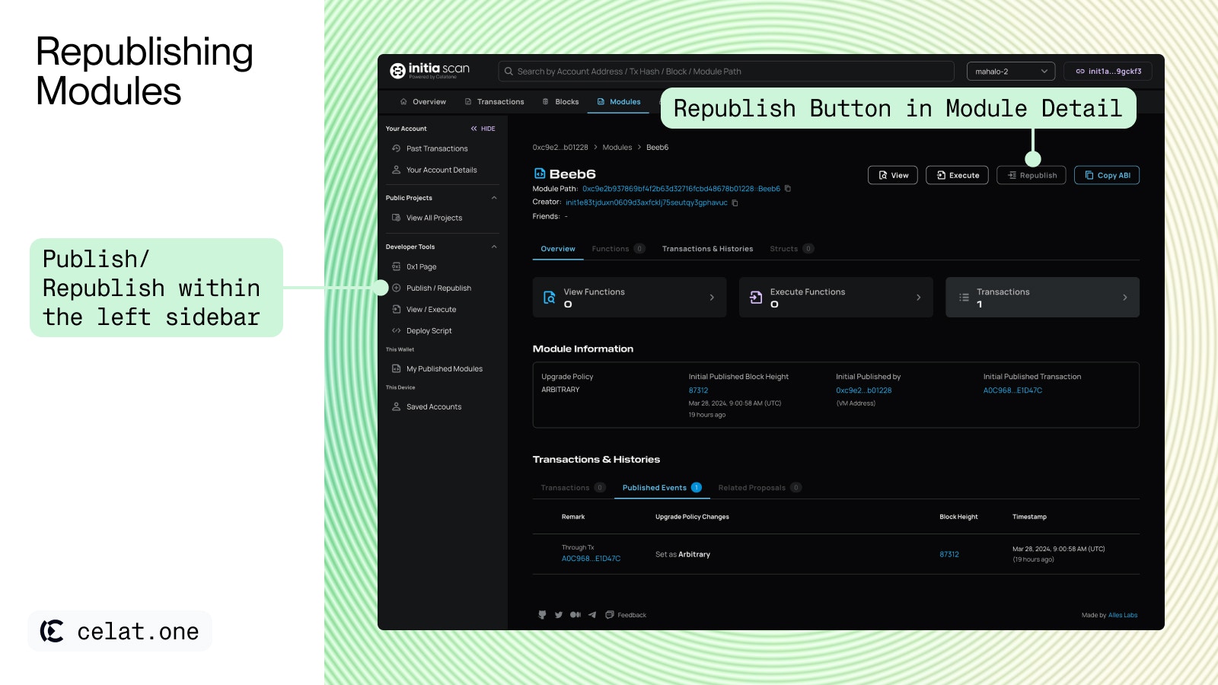The image size is (1218, 685).
Task: Open block height 87312 link in table
Action: [x=949, y=555]
